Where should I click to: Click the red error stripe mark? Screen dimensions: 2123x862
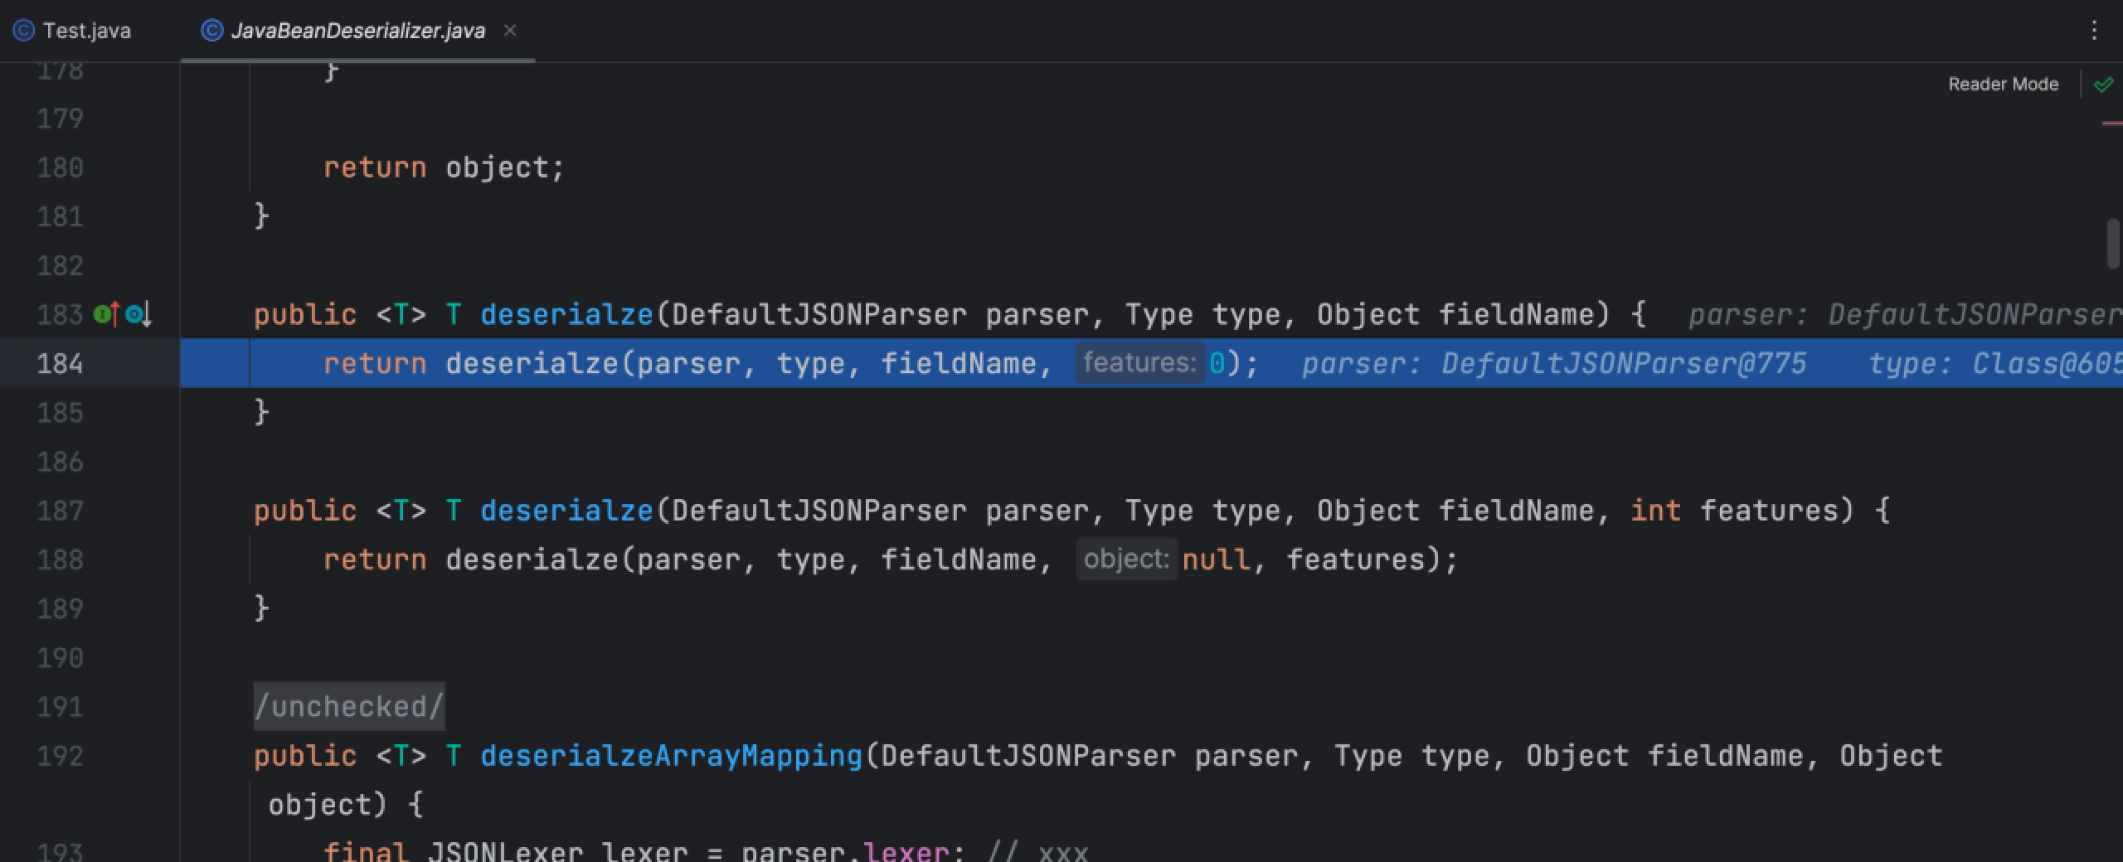tap(2112, 123)
